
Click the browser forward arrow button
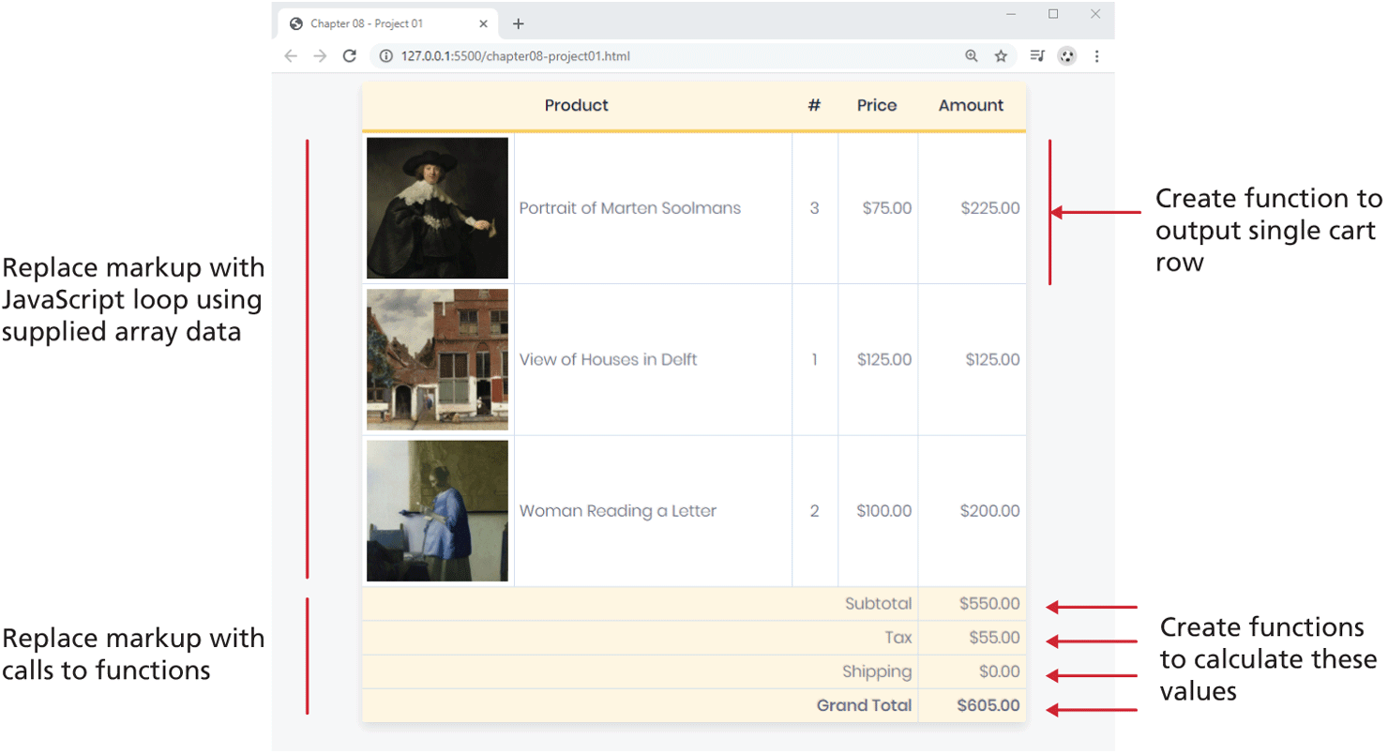pos(320,56)
